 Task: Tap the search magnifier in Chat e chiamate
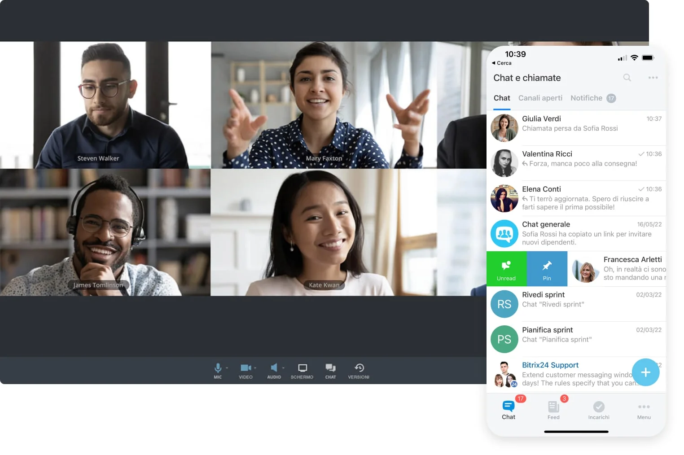pos(627,78)
